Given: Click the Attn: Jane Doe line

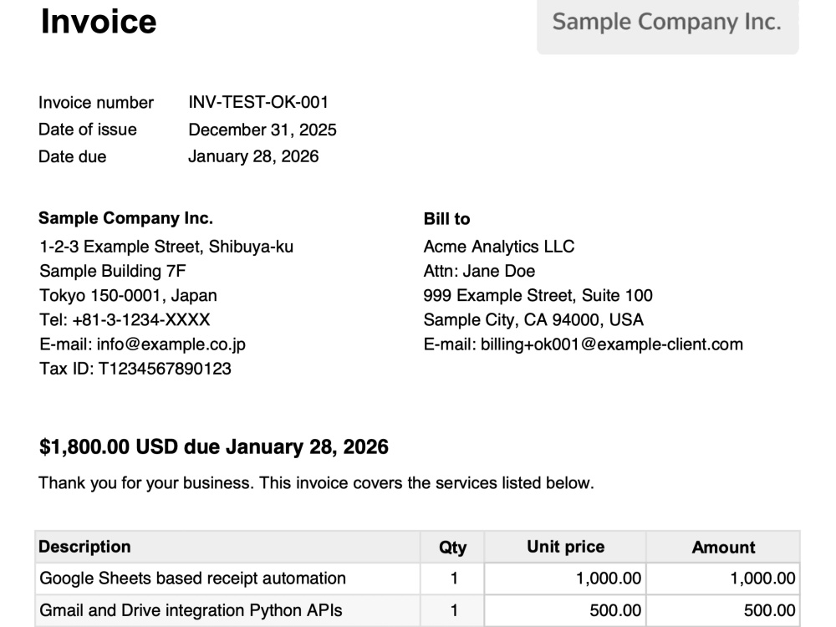Looking at the screenshot, I should [x=479, y=271].
